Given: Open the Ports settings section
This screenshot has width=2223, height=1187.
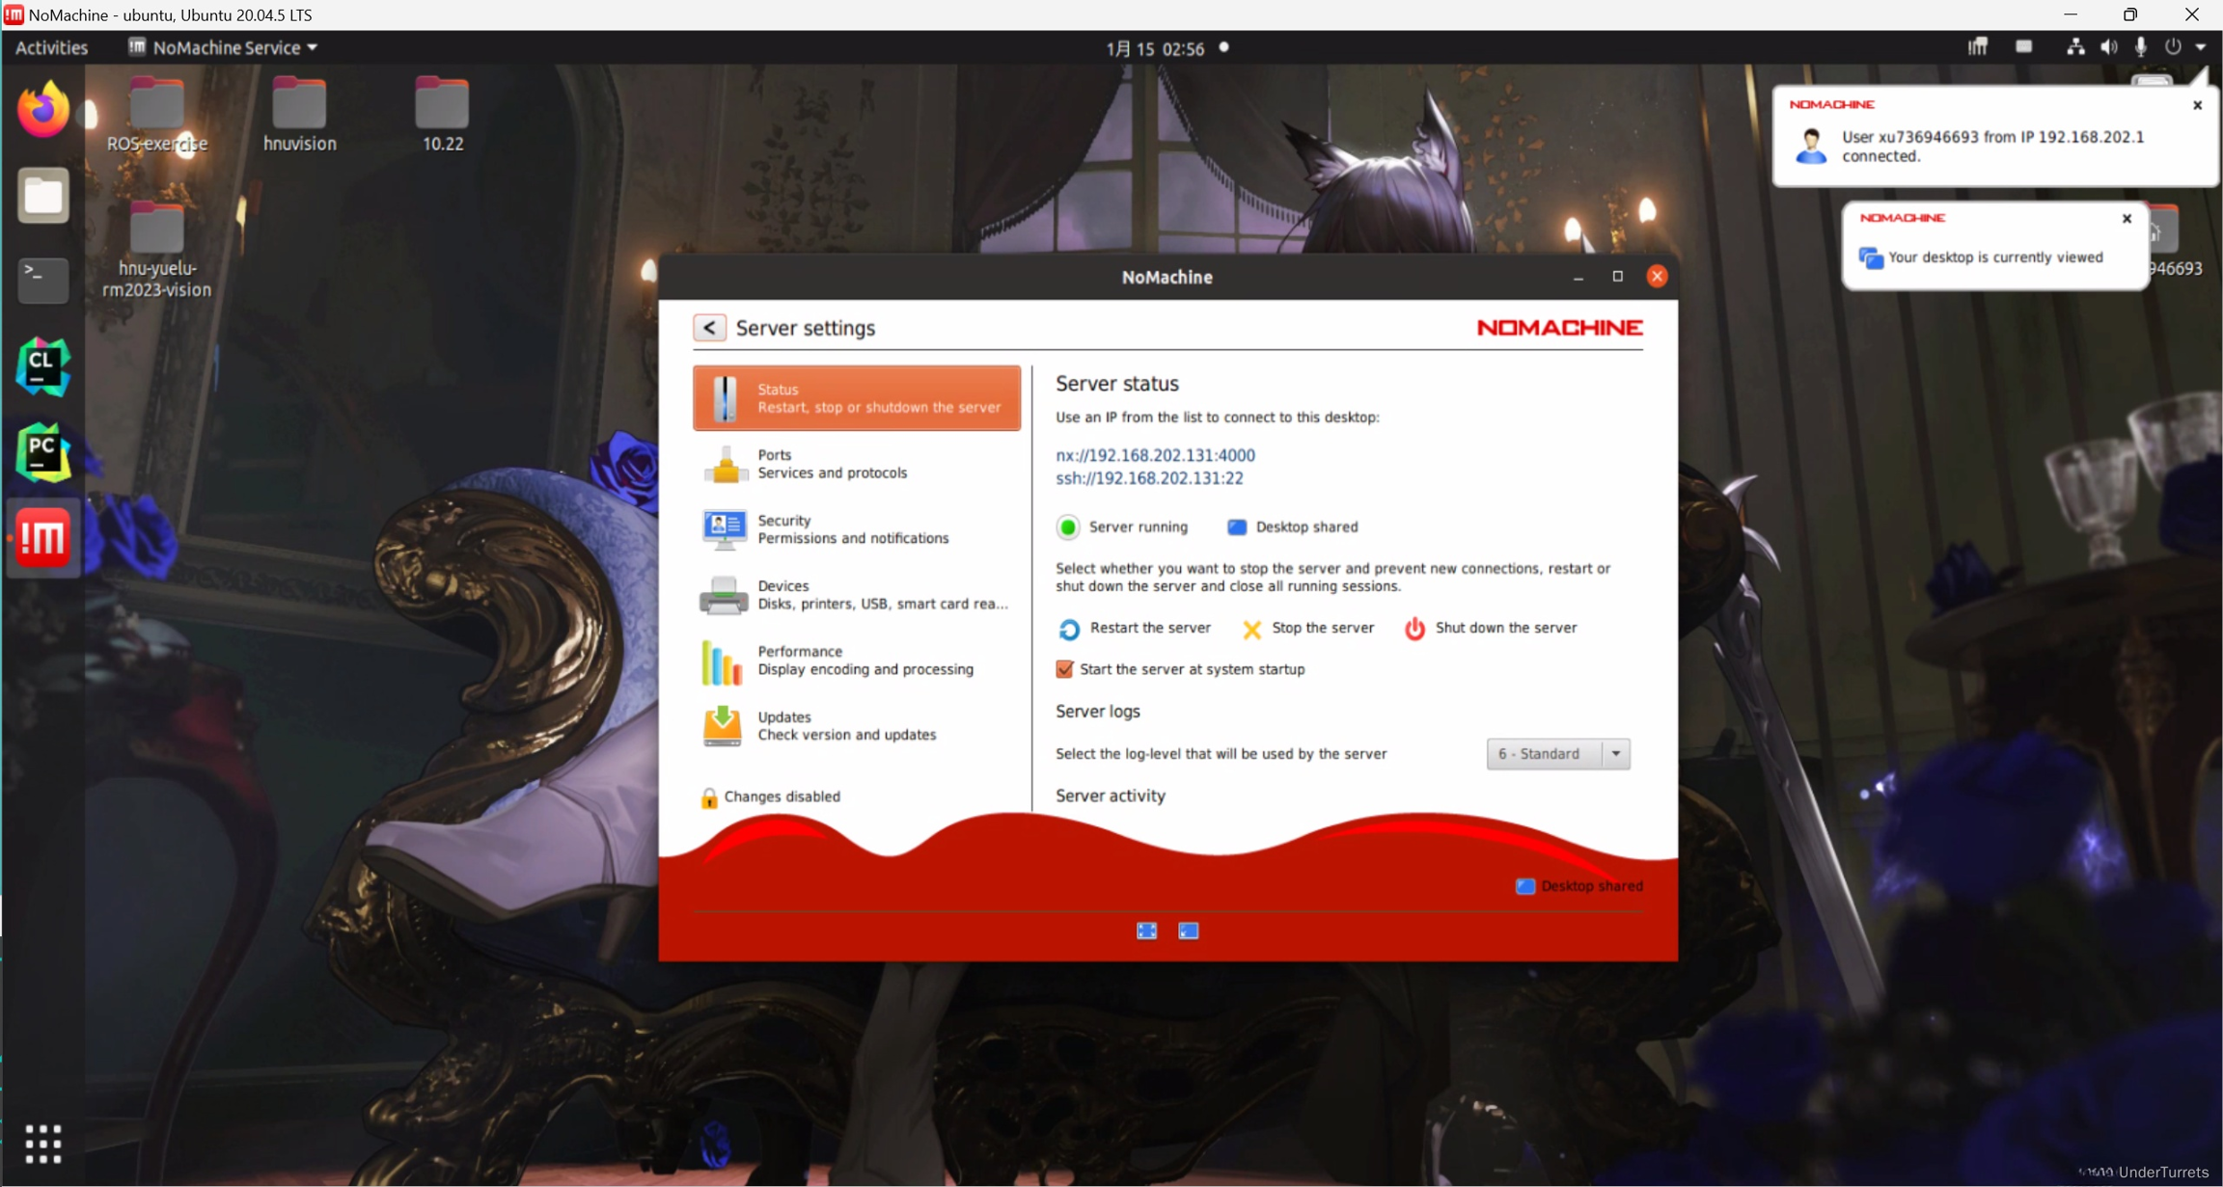Looking at the screenshot, I should tap(831, 464).
